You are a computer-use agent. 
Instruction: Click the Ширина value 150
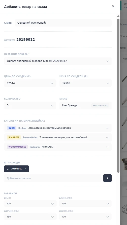(x=9, y=217)
